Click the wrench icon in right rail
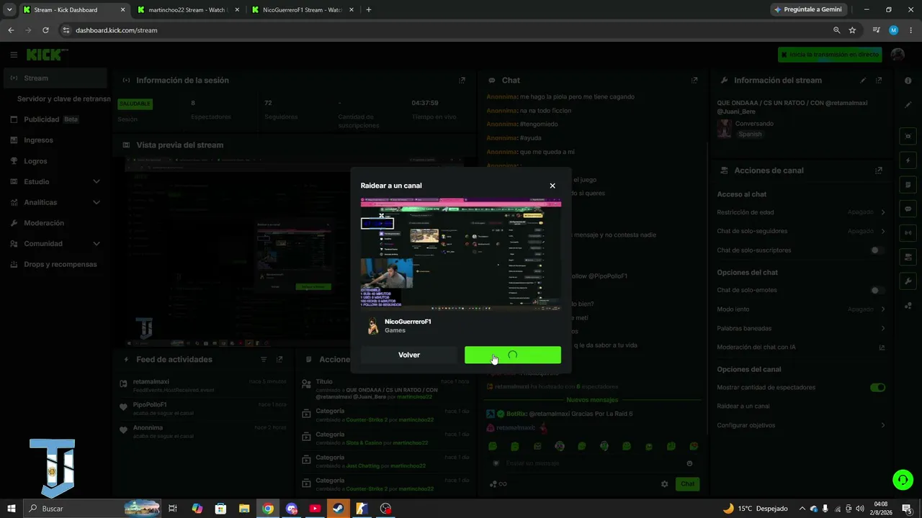 click(x=908, y=281)
